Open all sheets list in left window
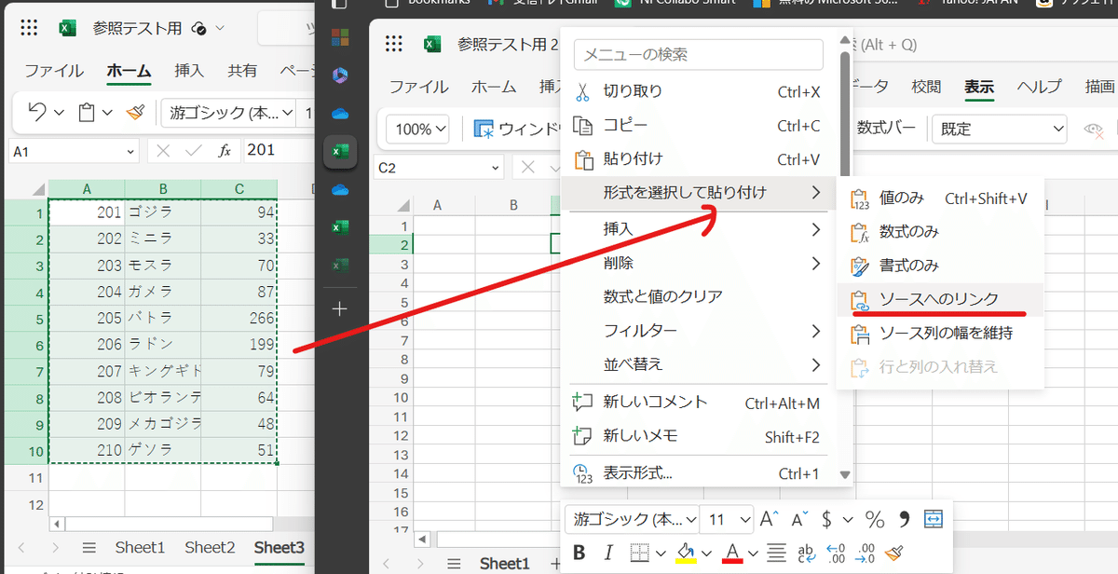 tap(89, 548)
